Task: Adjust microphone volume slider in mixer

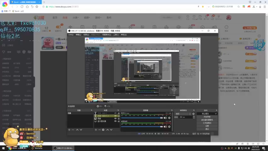Action: (142, 118)
